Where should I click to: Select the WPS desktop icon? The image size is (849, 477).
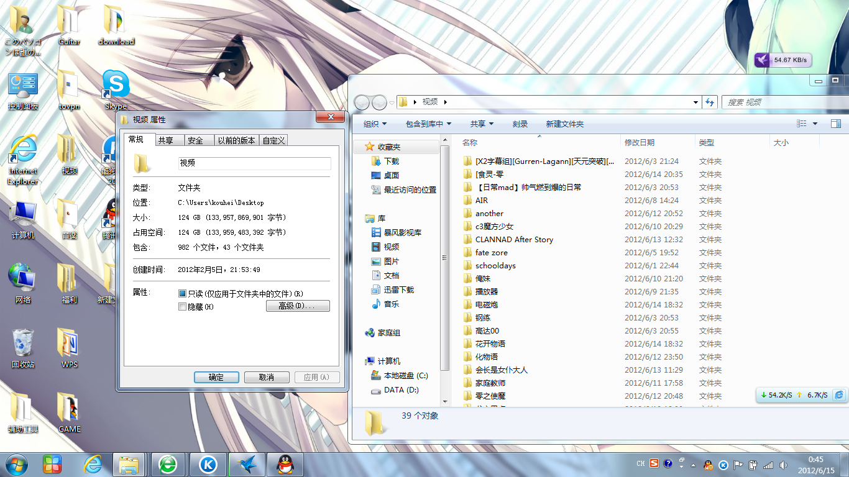pyautogui.click(x=69, y=348)
